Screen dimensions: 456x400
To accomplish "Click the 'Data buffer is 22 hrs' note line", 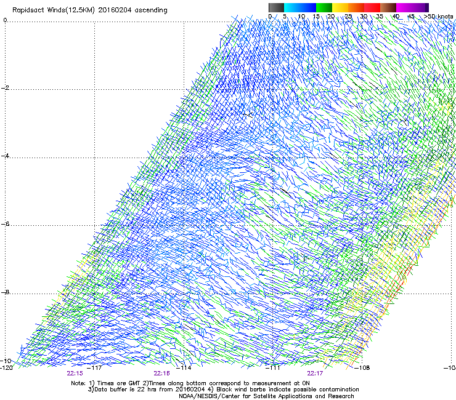I will pos(223,390).
